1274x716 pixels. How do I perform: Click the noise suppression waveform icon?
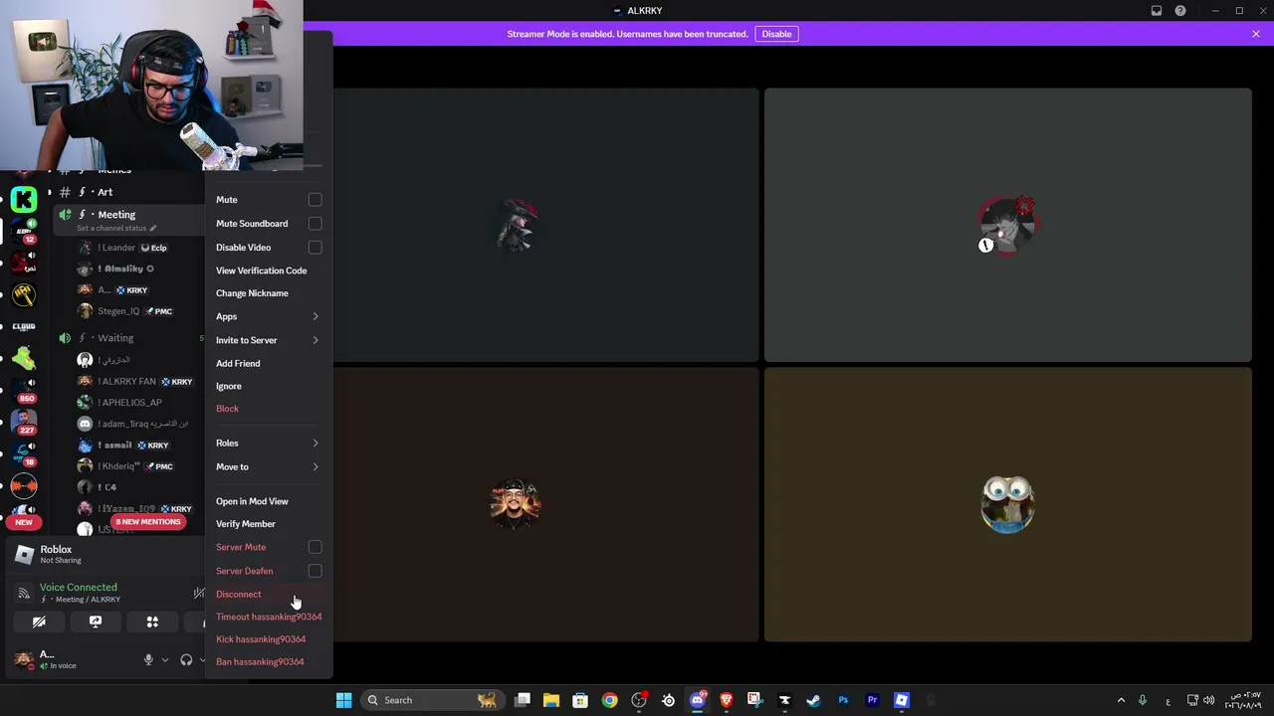198,593
